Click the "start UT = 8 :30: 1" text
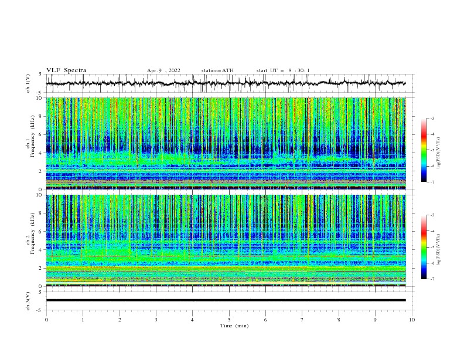 pos(283,70)
